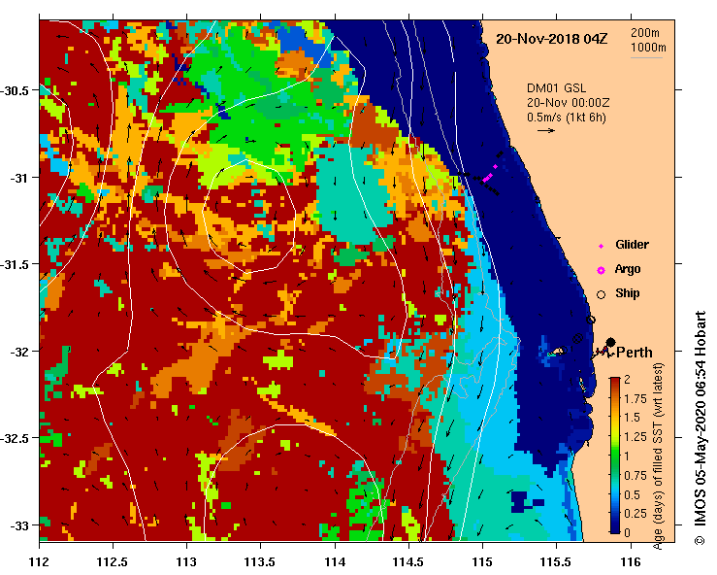The height and width of the screenshot is (575, 717).
Task: Click the '0.5m/s (1kt 6h)' scale text
Action: tap(566, 118)
